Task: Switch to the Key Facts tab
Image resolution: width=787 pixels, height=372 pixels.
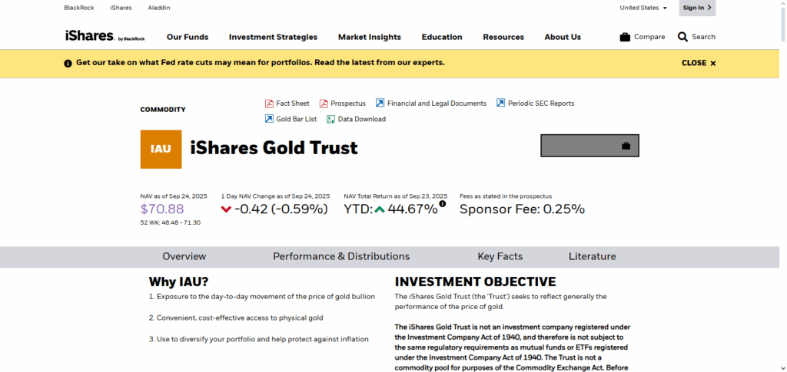Action: point(500,257)
